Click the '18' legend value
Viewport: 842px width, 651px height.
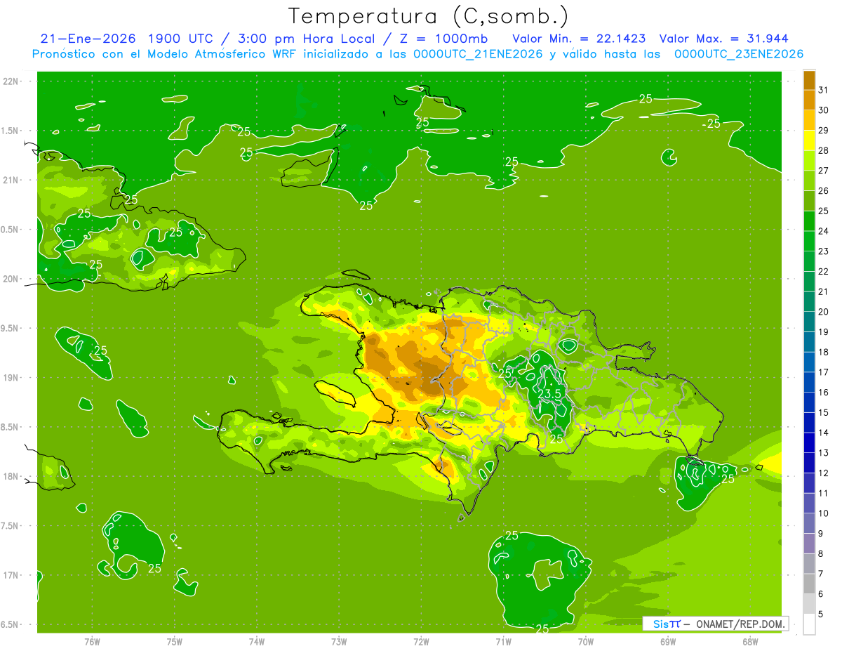(x=823, y=352)
